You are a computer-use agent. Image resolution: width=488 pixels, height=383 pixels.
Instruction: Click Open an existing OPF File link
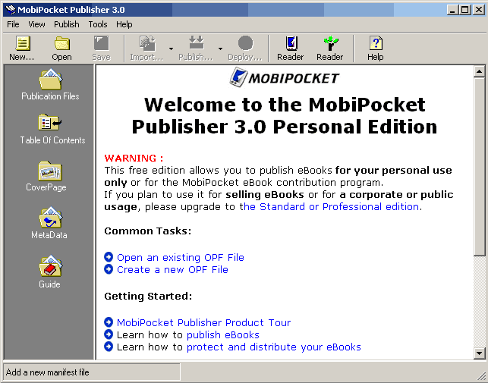[181, 257]
